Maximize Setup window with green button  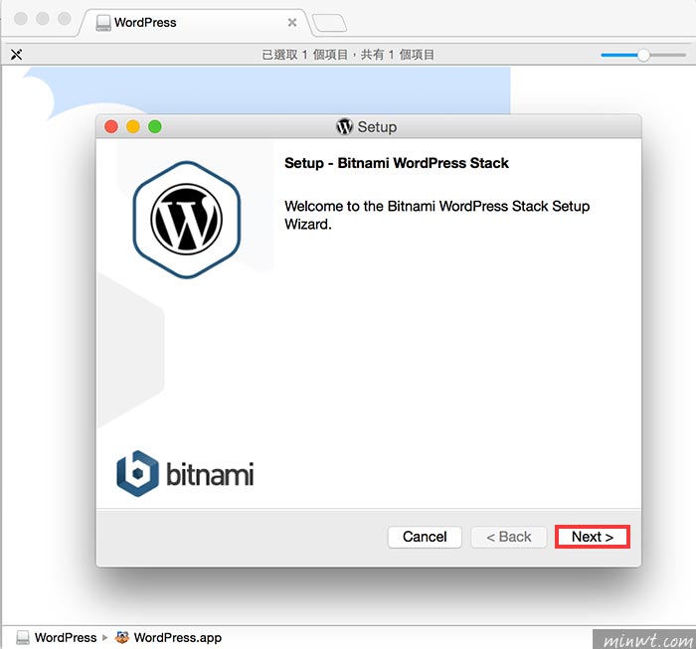155,127
